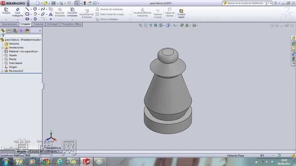
Task: Expand the manager panel tabs chevron
Action: click(x=40, y=31)
